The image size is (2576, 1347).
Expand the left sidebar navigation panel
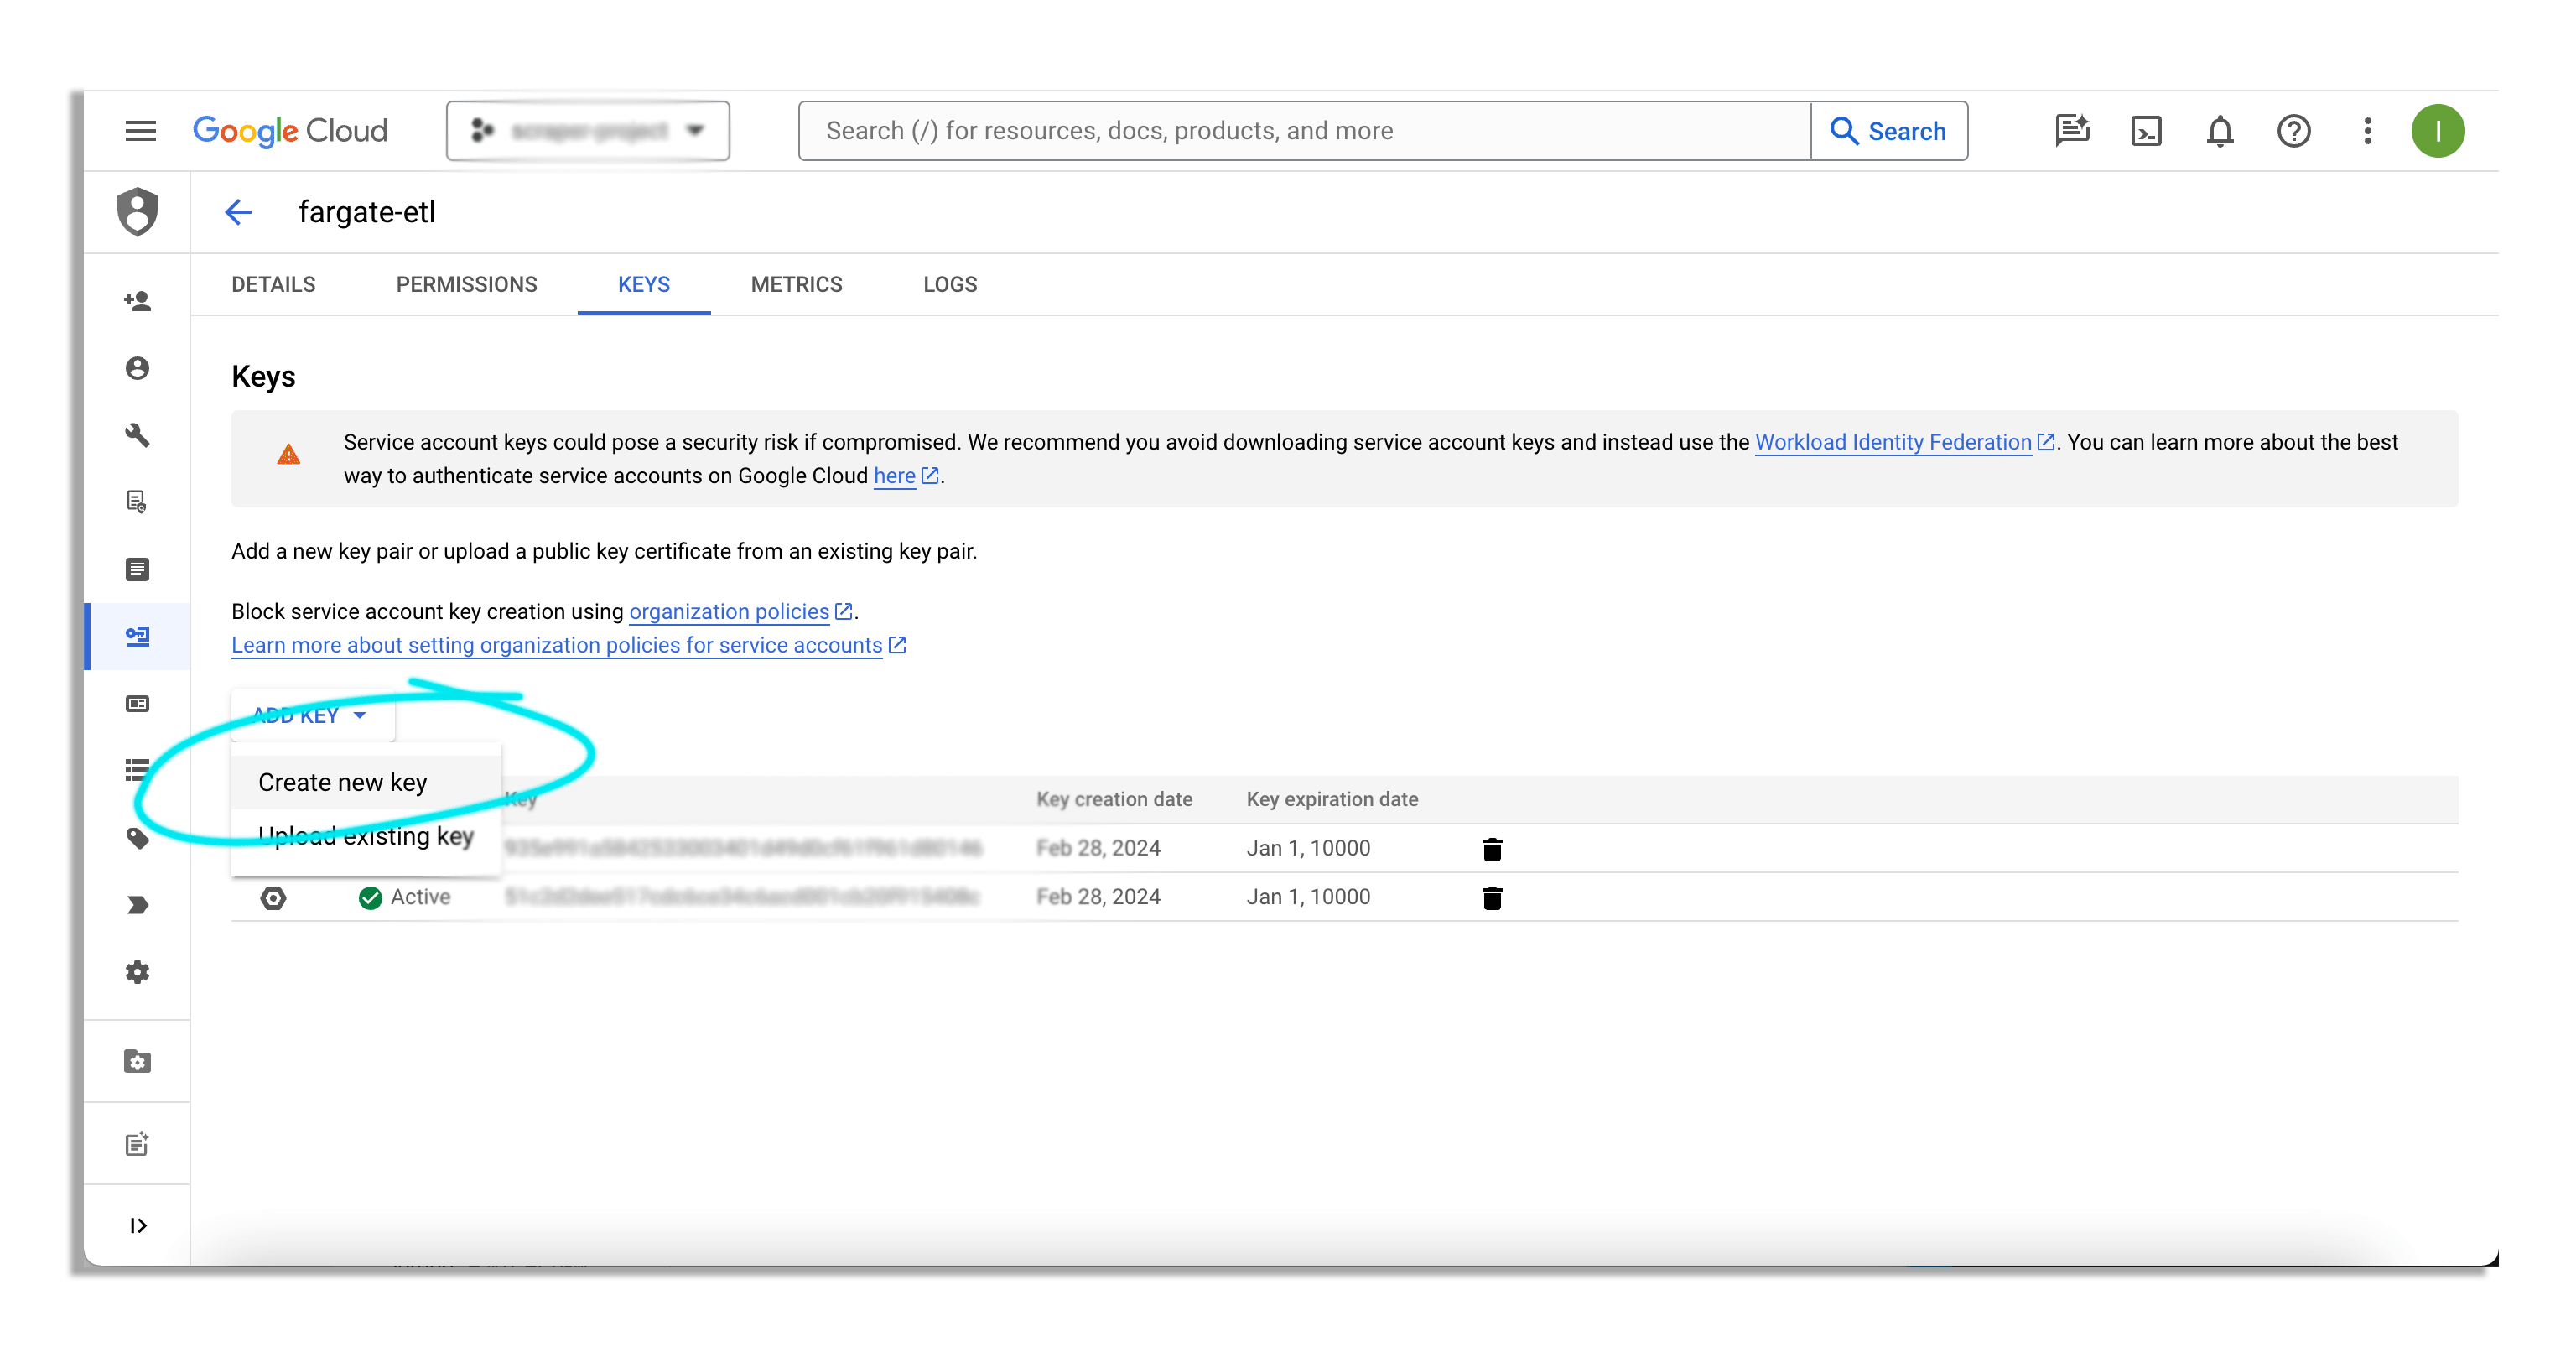138,1226
